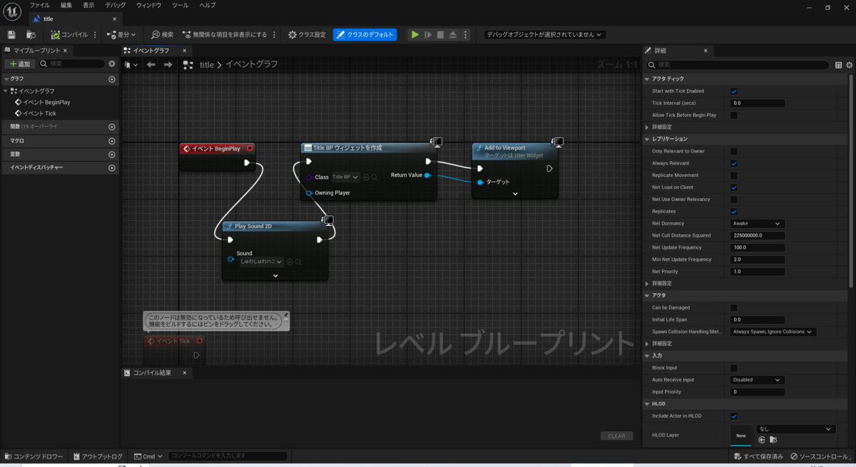Add new graph with グラフ plus icon
The height and width of the screenshot is (467, 856).
tap(112, 79)
